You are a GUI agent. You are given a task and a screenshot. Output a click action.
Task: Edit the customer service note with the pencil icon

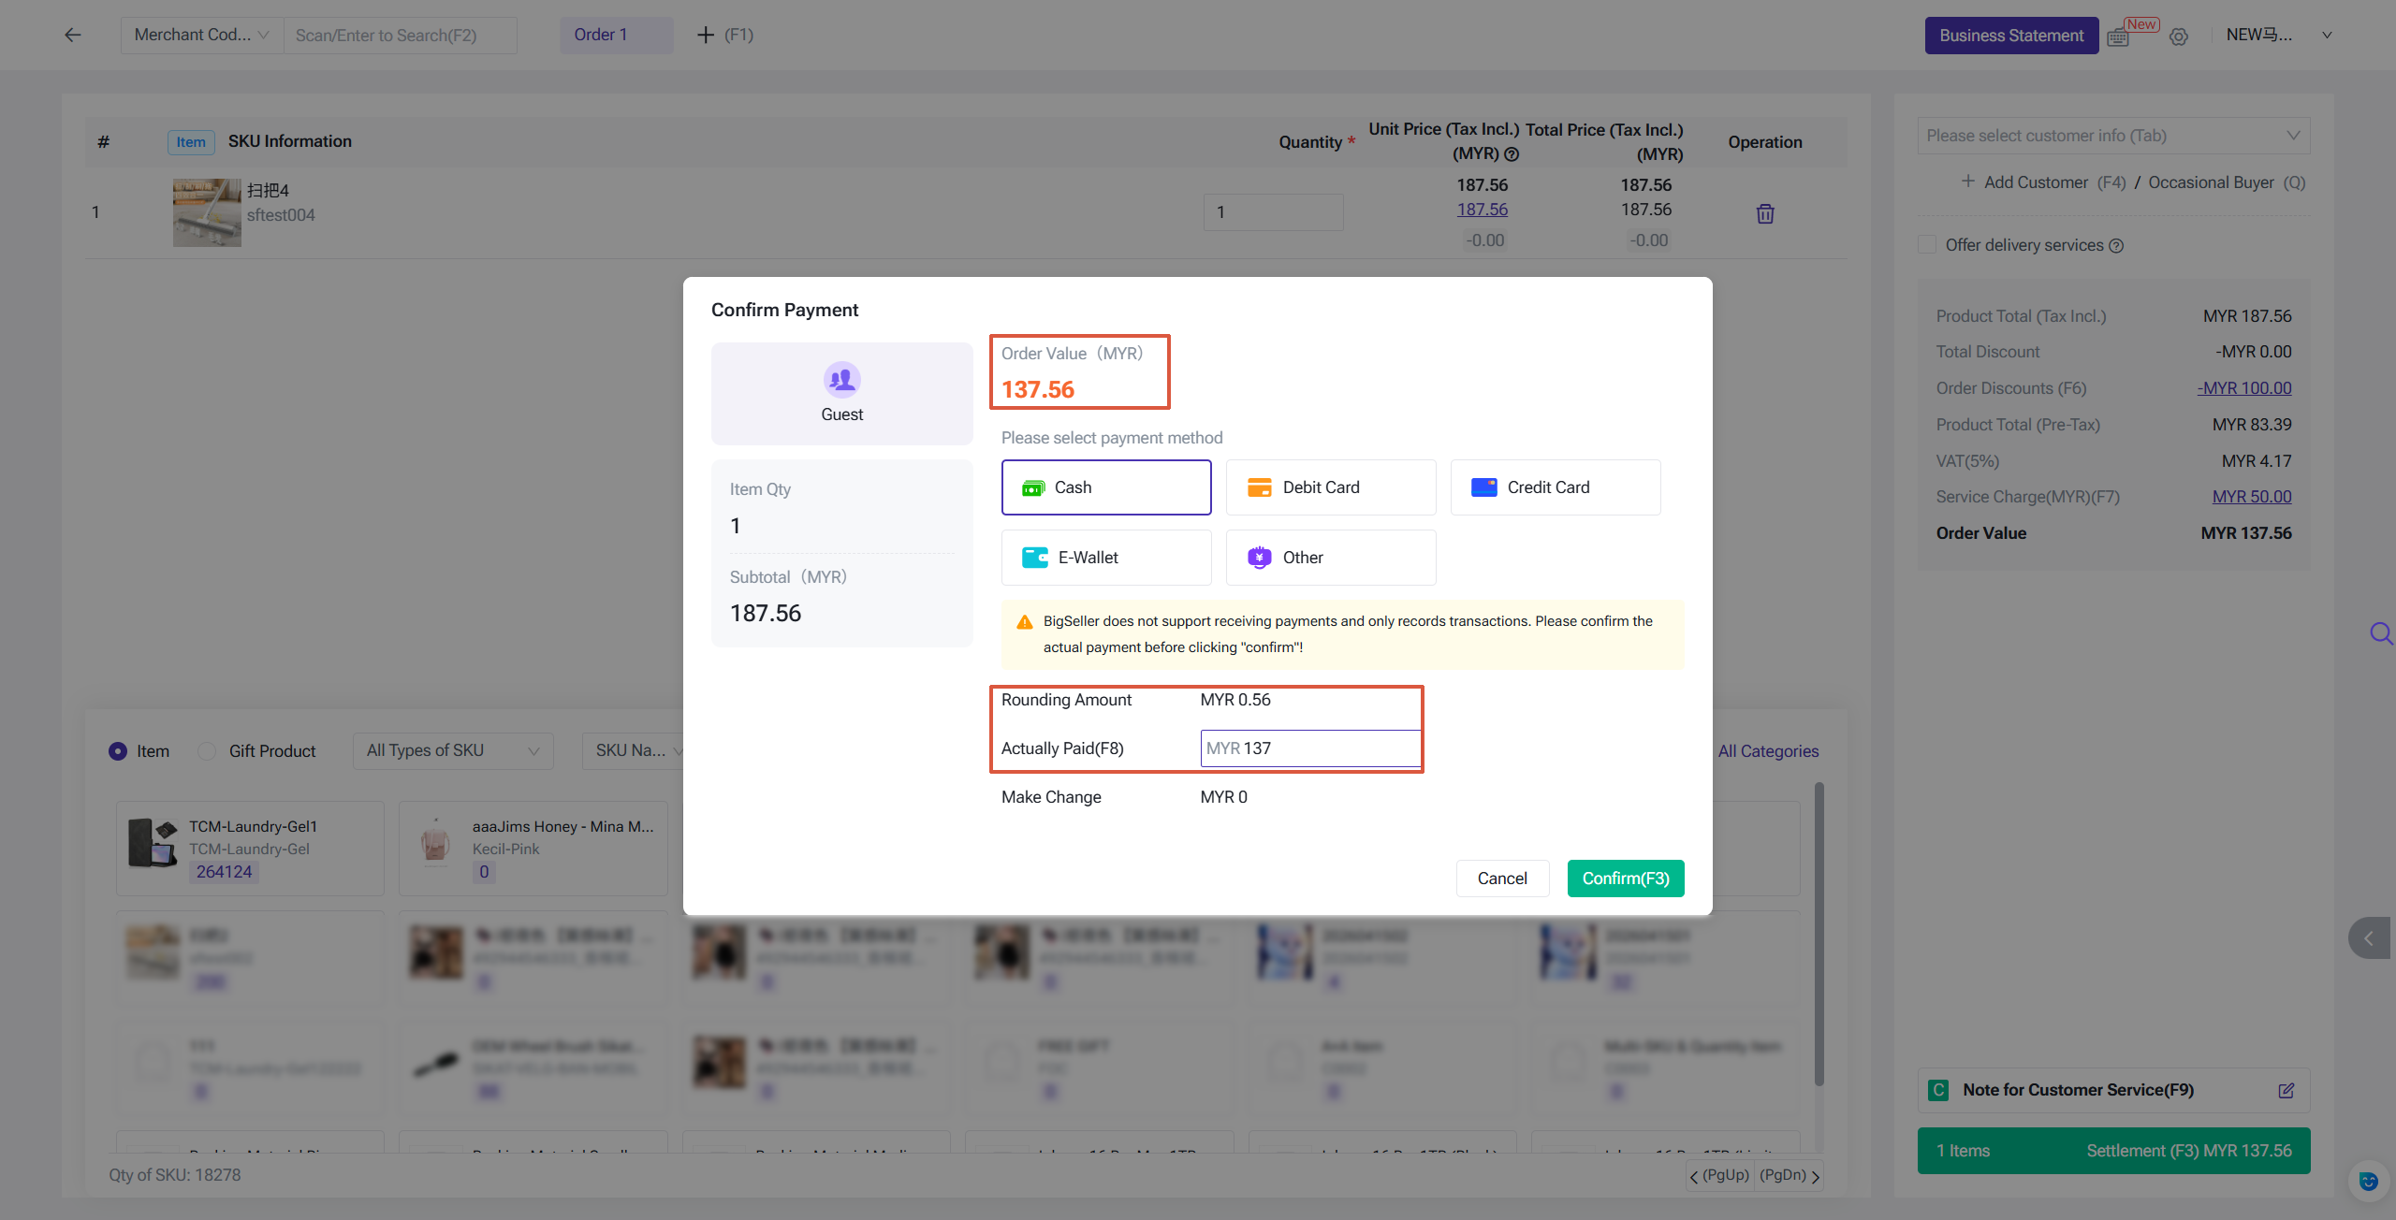[2286, 1090]
